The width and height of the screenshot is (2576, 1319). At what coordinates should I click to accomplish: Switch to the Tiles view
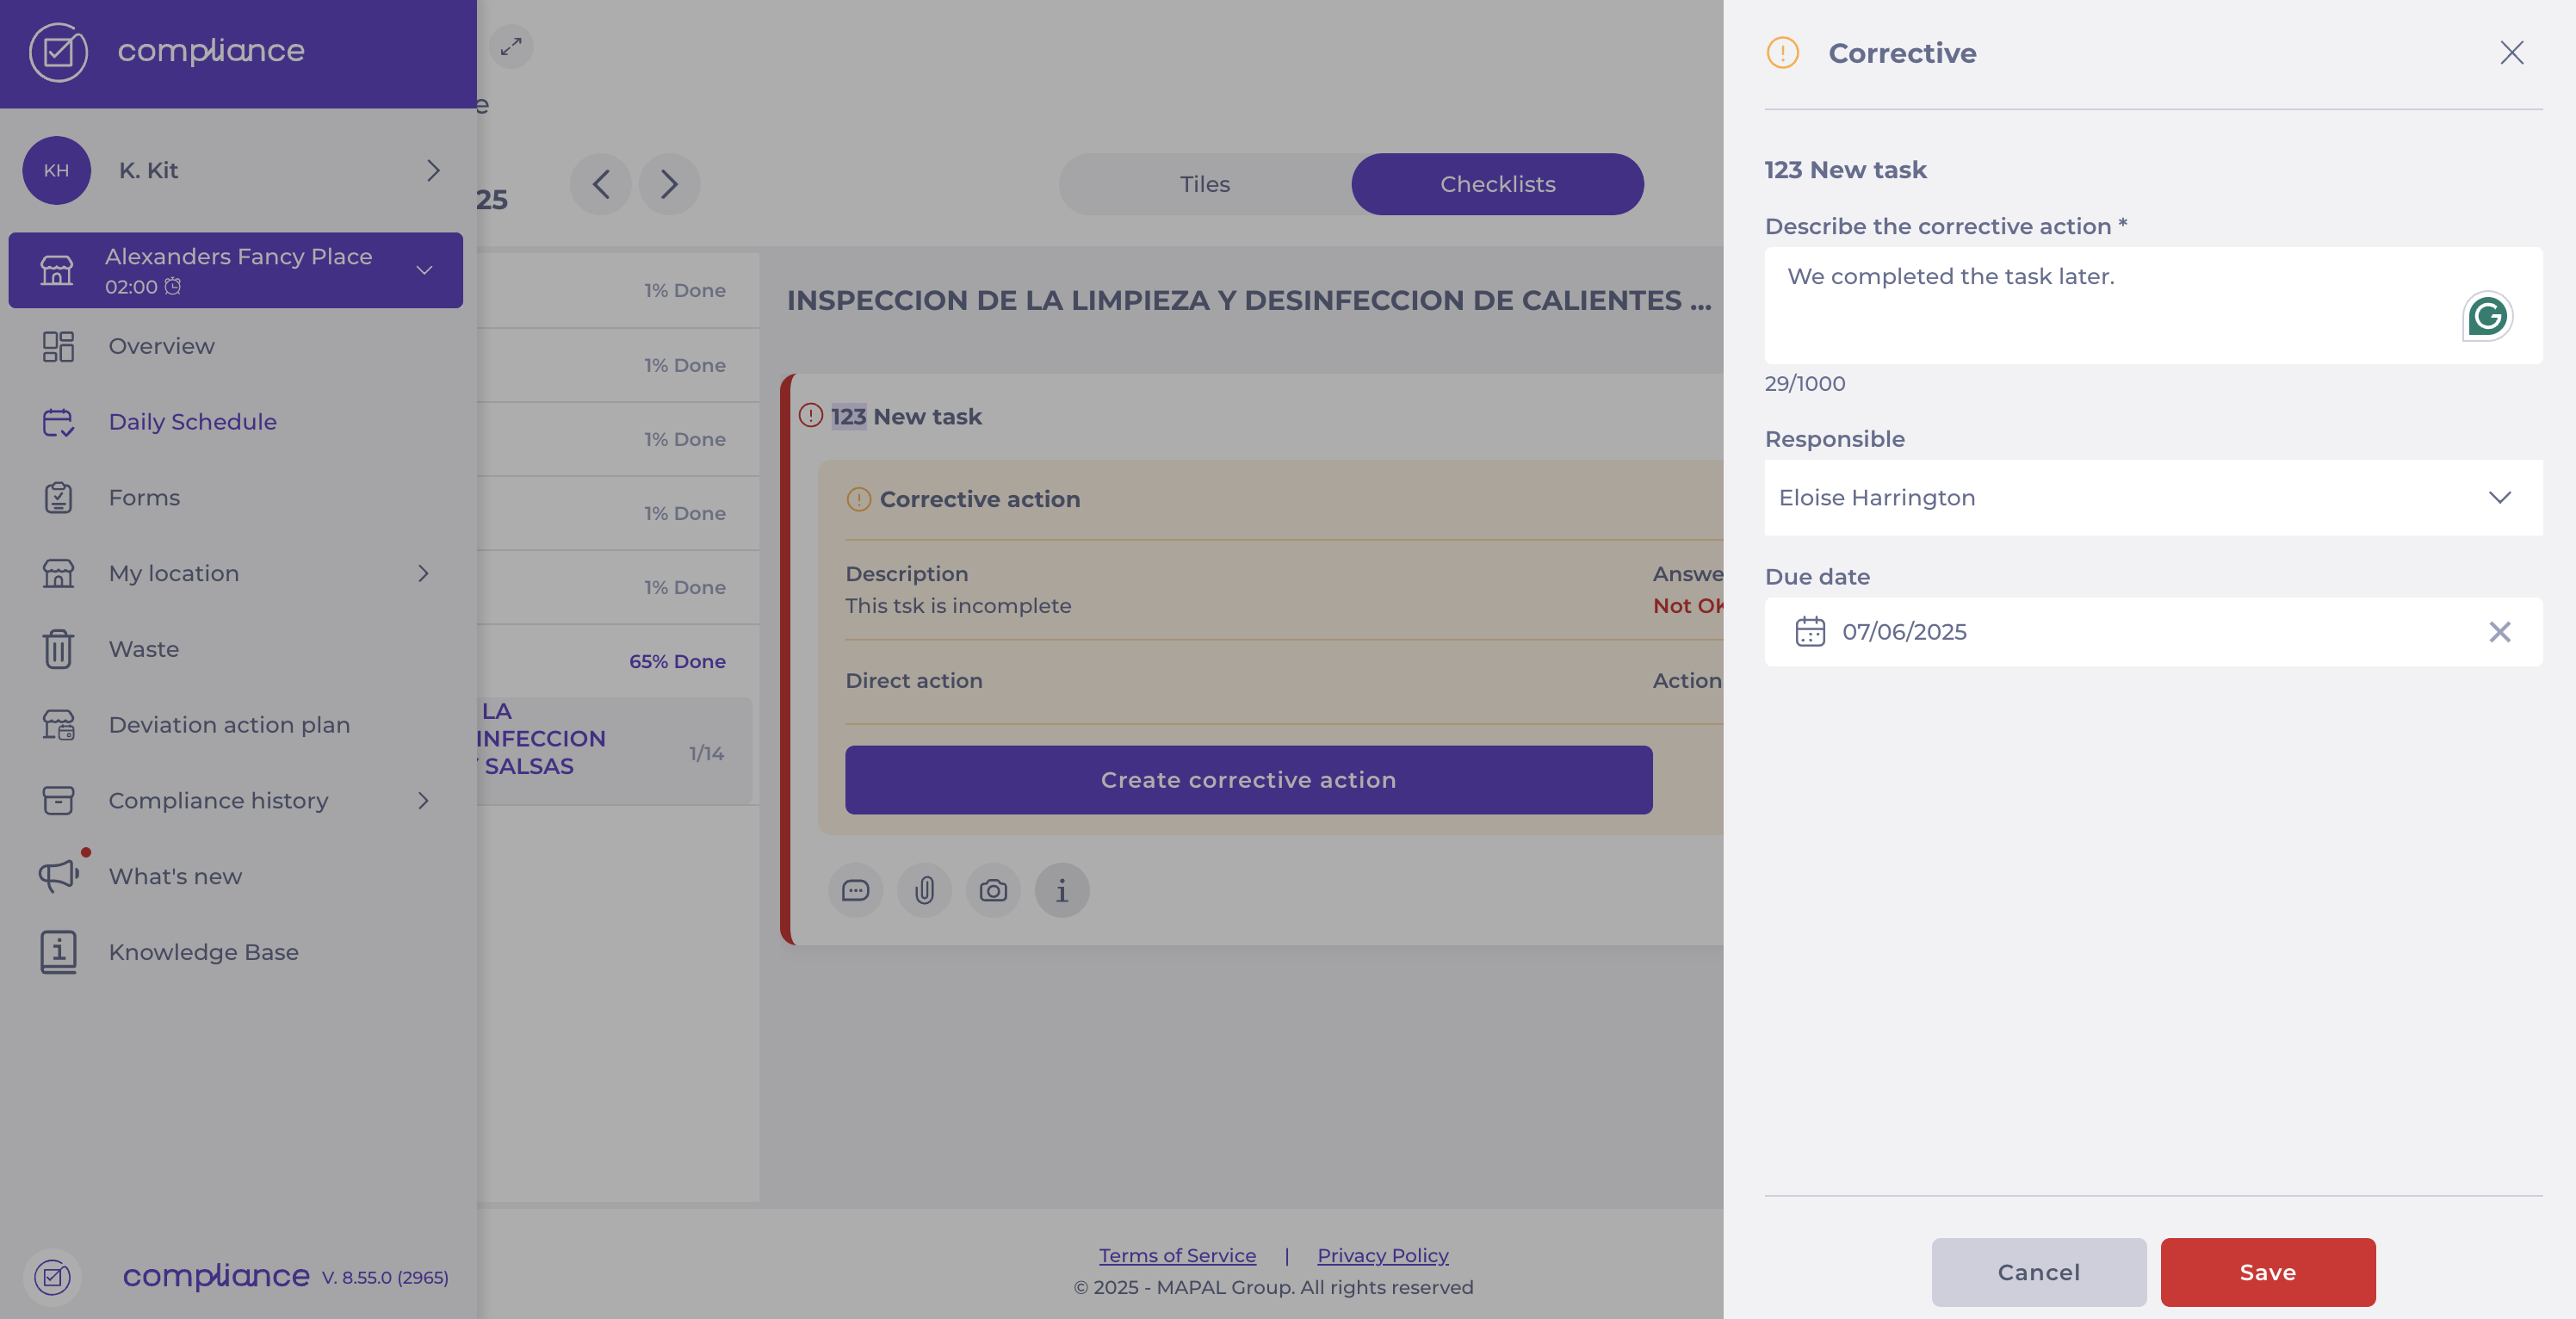1204,184
